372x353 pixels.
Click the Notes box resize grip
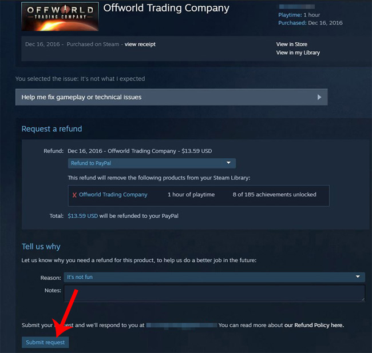click(363, 299)
